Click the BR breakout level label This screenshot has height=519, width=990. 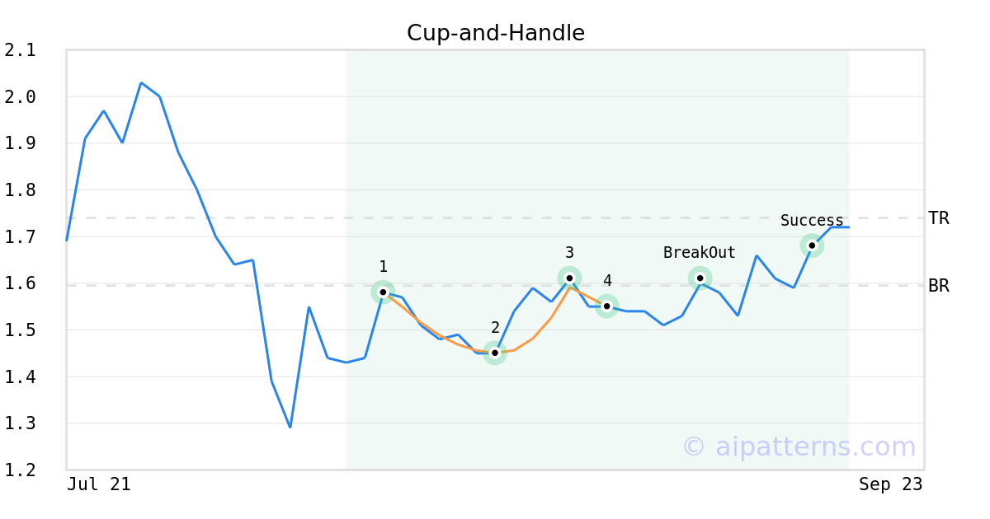coord(939,286)
